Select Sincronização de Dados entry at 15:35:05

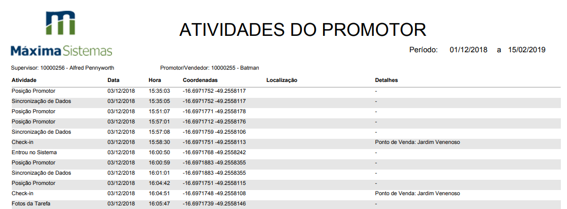(x=41, y=101)
